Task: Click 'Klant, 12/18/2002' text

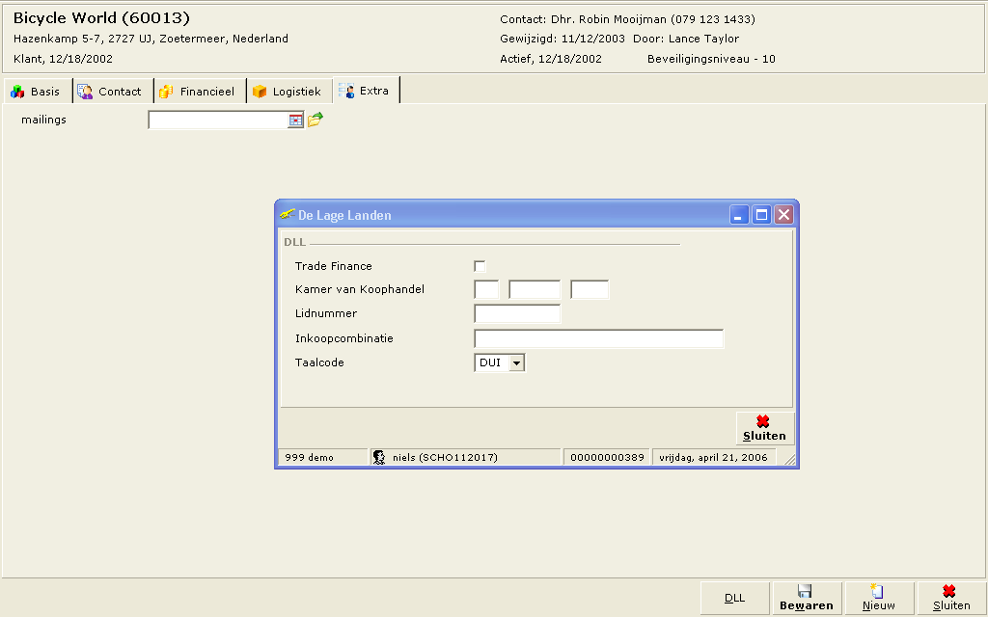Action: tap(63, 59)
